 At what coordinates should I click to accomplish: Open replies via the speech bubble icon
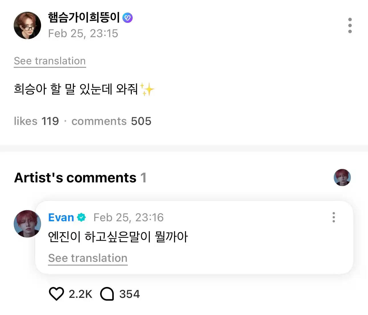[x=107, y=294]
